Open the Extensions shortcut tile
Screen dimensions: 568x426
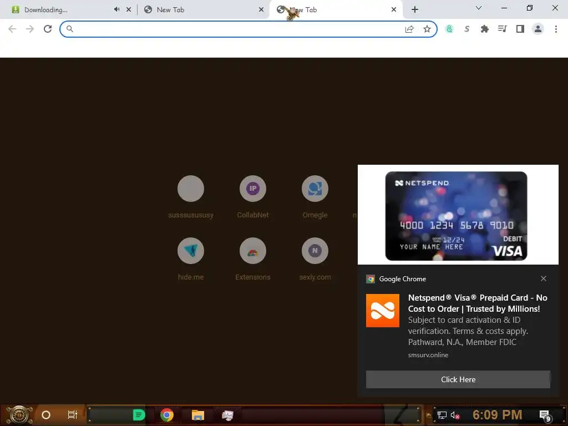(253, 259)
